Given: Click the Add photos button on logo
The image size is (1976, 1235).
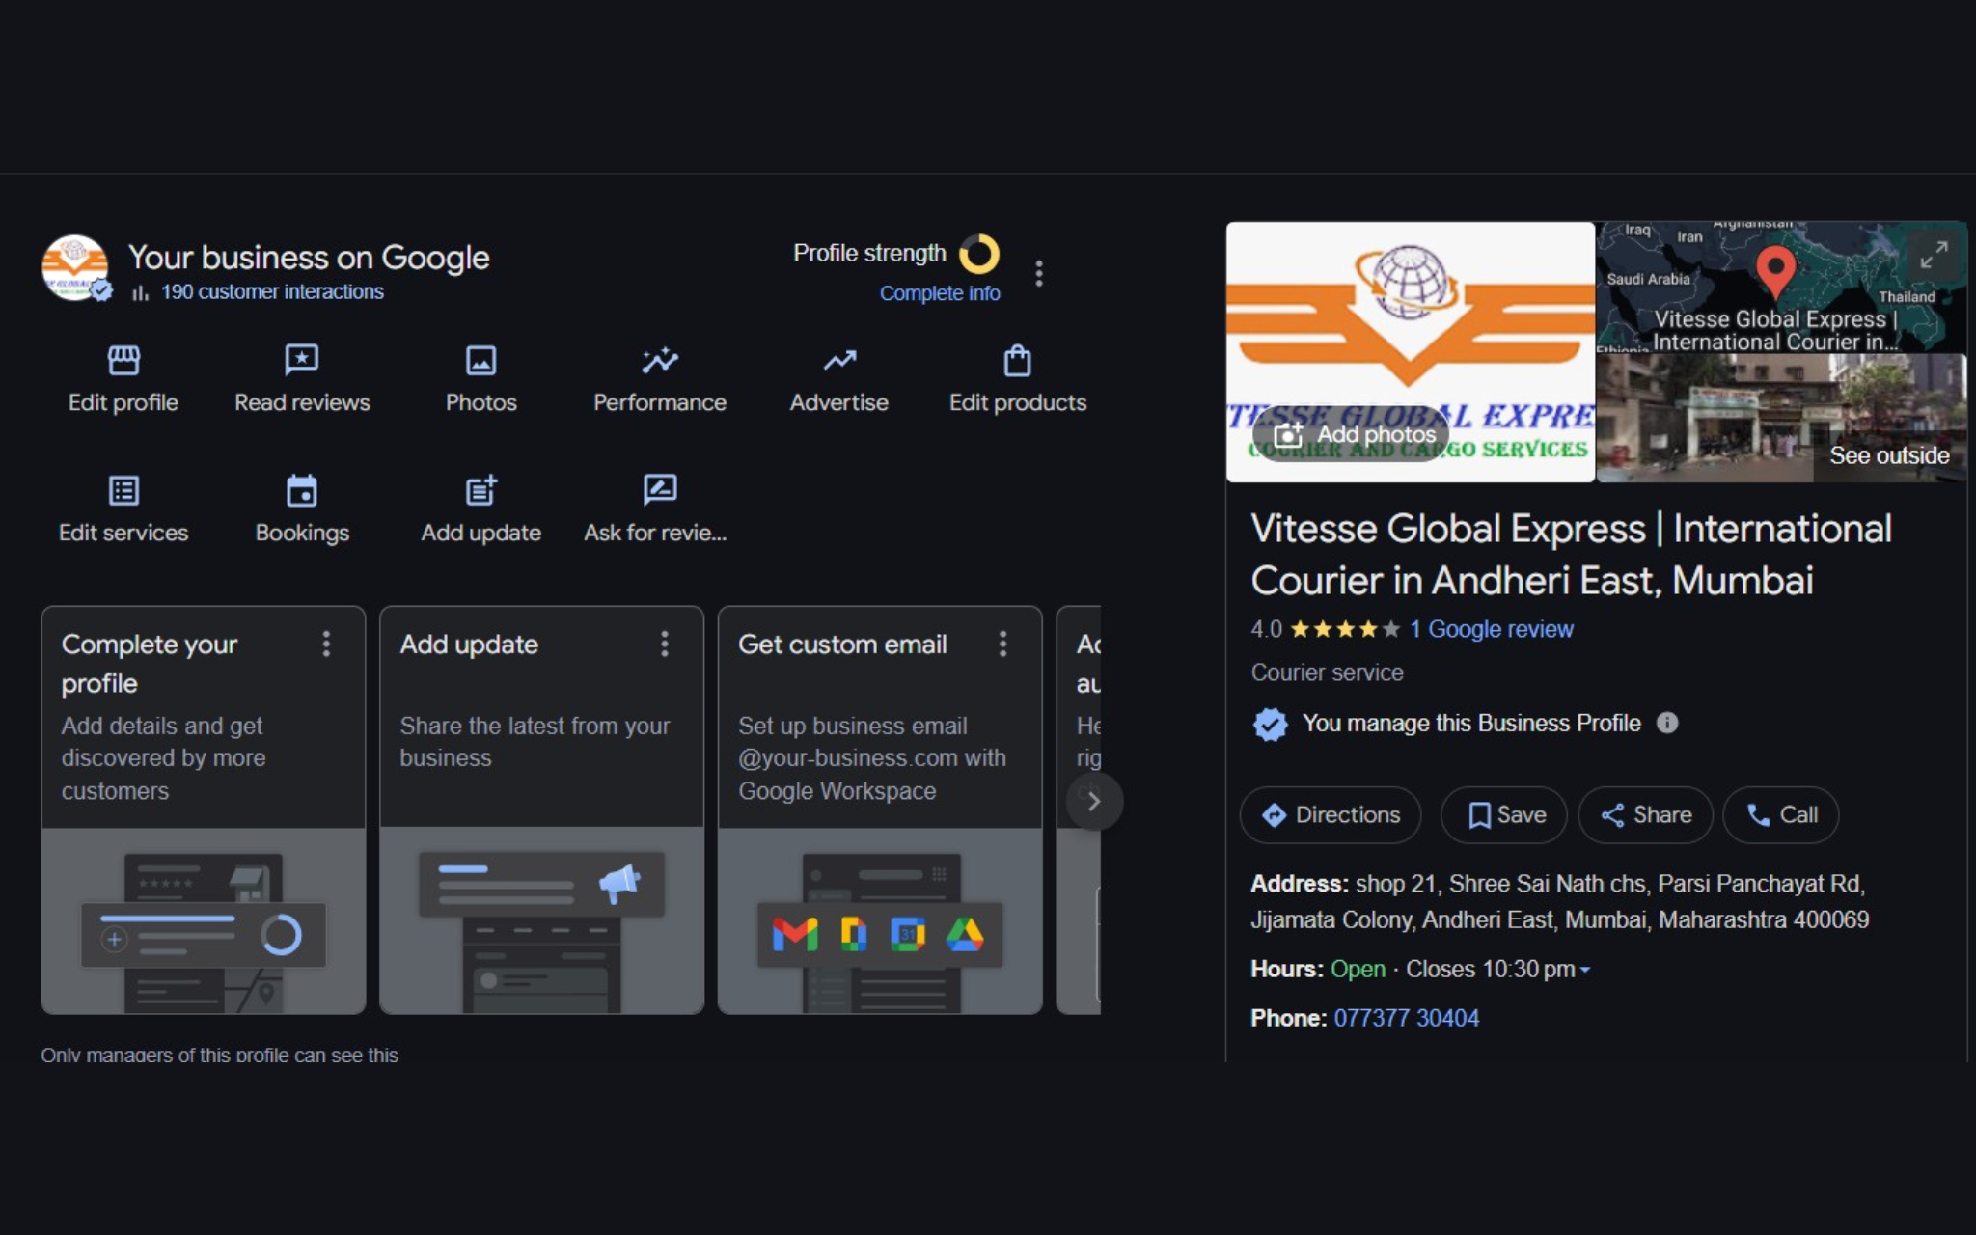Looking at the screenshot, I should tap(1352, 435).
